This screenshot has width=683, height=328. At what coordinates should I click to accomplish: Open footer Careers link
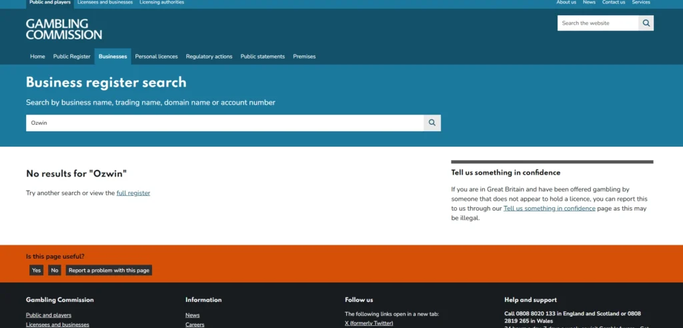195,325
